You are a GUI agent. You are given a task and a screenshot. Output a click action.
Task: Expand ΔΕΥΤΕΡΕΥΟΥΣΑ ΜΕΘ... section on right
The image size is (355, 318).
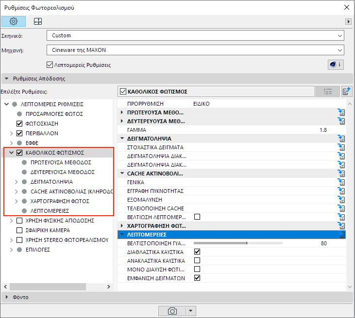(122, 121)
